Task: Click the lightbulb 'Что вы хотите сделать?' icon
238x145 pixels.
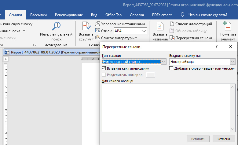Action: click(183, 15)
